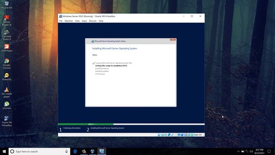Open the Windows Start menu
The image size is (275, 155).
click(x=4, y=151)
